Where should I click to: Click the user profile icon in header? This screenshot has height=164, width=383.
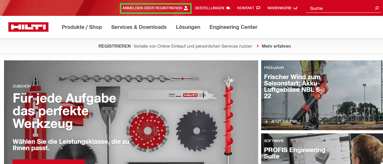[186, 8]
